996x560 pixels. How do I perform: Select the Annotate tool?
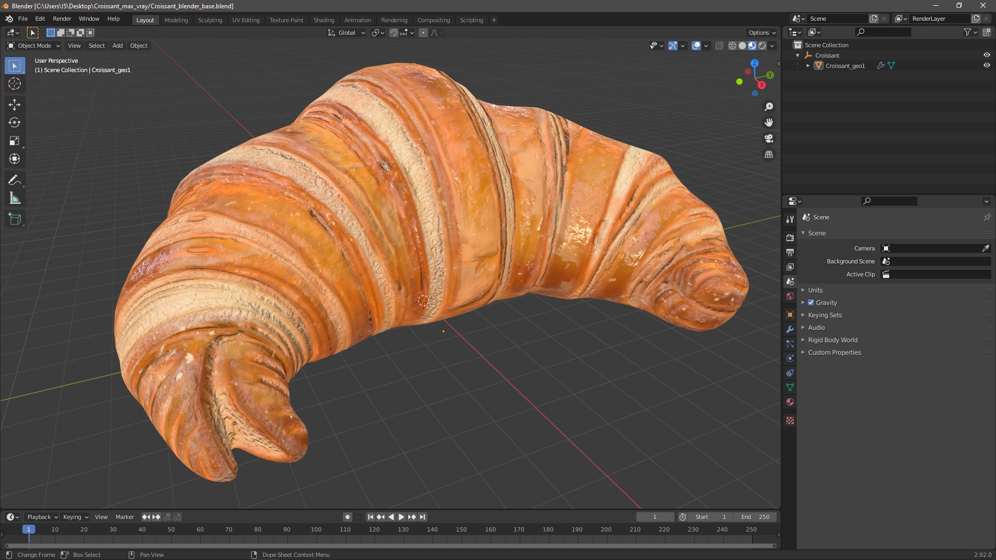tap(15, 180)
